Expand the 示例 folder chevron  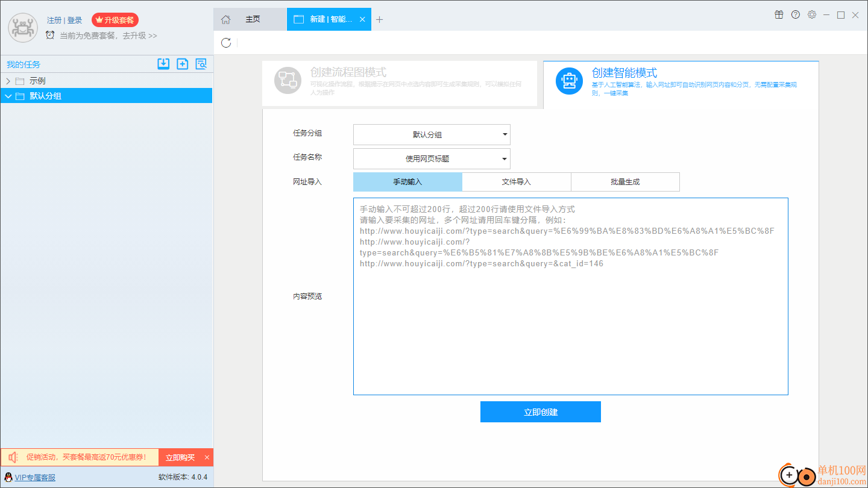[x=8, y=81]
